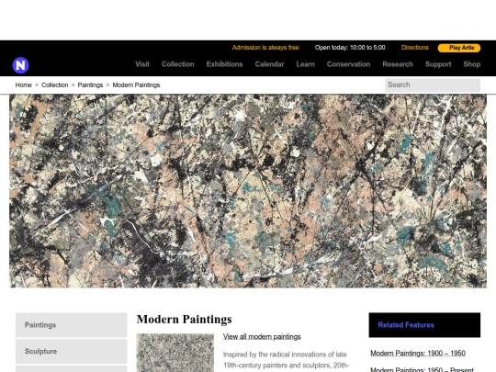The image size is (496, 372).
Task: Open 'View all modern paintings' link
Action: point(262,336)
